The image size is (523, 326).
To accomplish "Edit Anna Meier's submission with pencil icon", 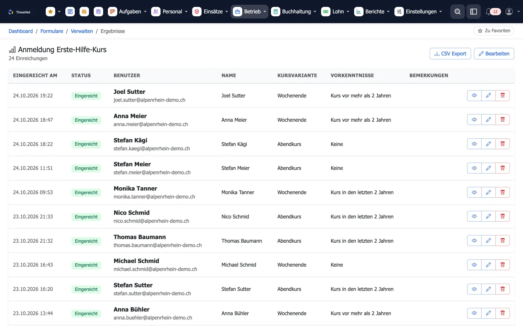I will (x=488, y=120).
